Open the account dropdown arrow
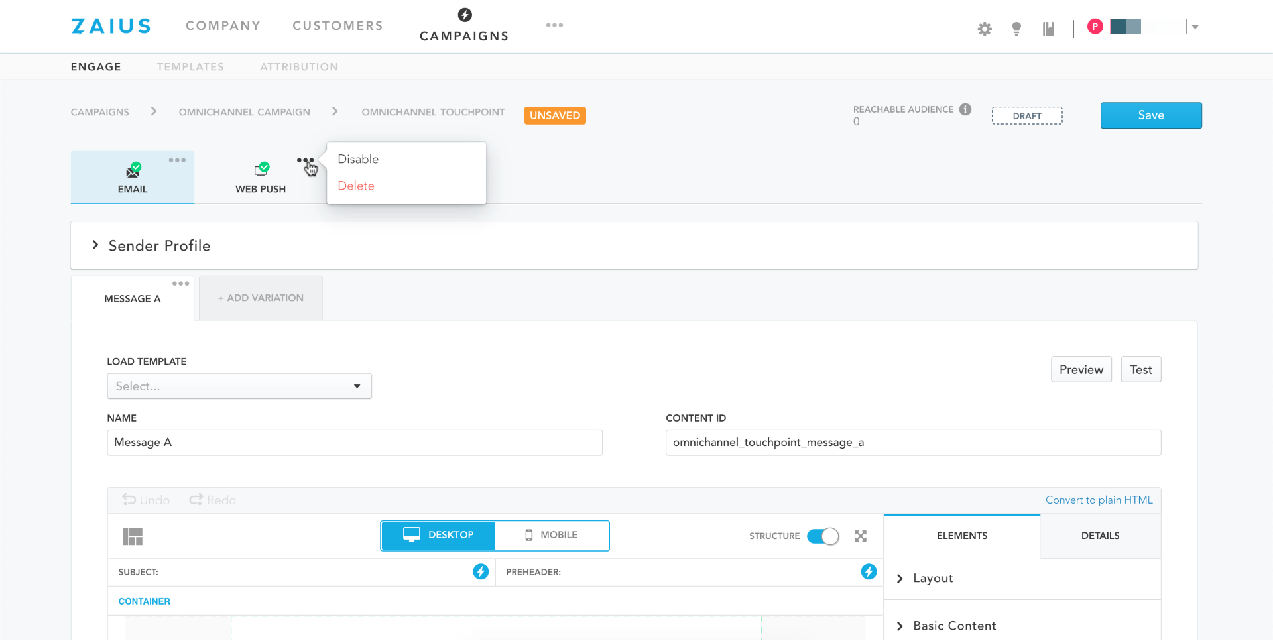Screen dimensions: 1273x641 pyautogui.click(x=1195, y=27)
